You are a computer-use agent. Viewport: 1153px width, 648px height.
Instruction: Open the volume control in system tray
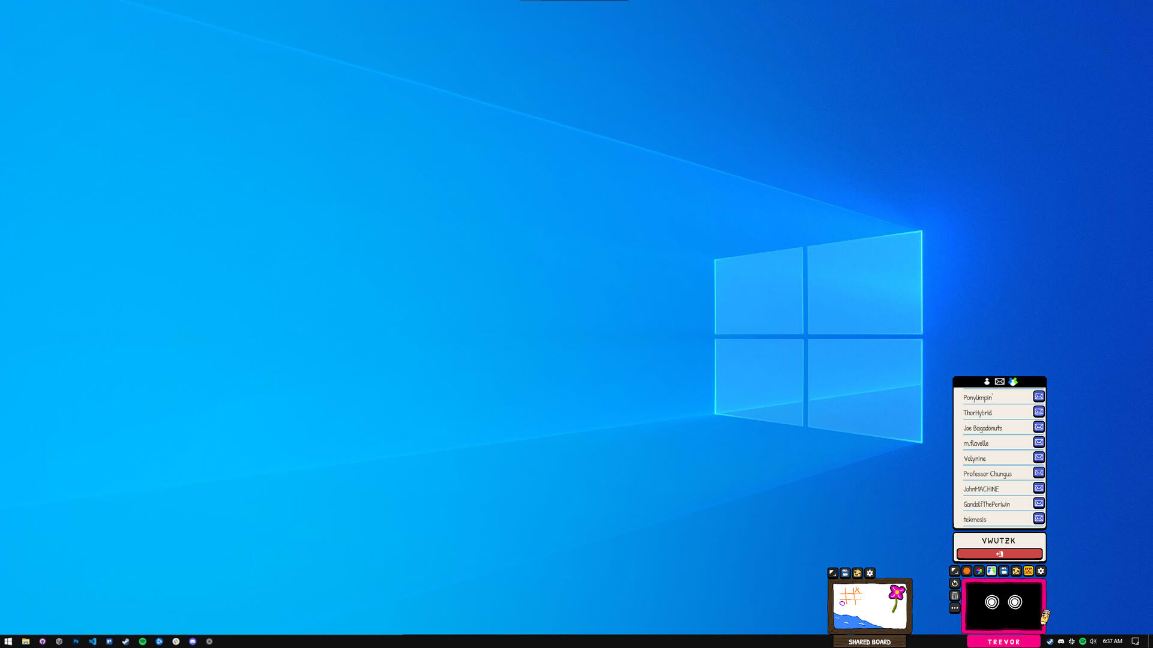click(x=1093, y=641)
